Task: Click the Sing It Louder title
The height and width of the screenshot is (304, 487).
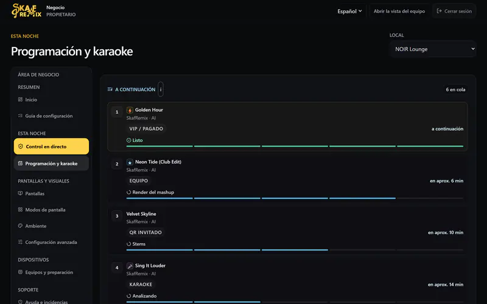Action: [150, 266]
